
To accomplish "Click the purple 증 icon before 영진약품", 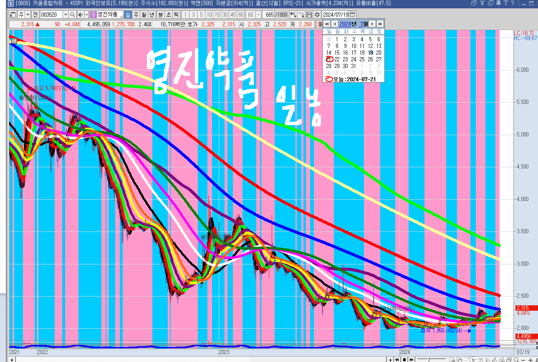I will click(x=93, y=15).
